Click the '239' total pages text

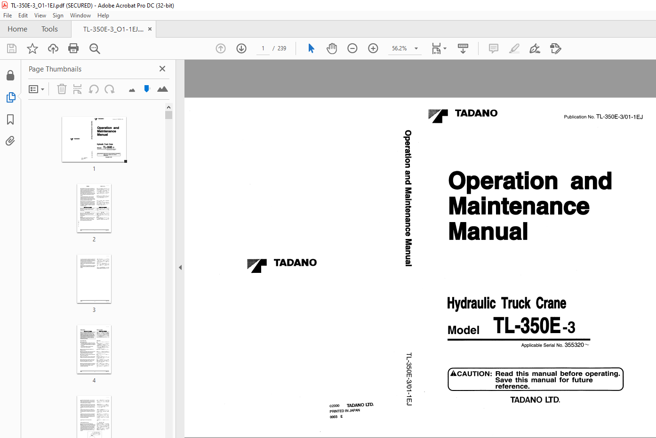coord(282,48)
